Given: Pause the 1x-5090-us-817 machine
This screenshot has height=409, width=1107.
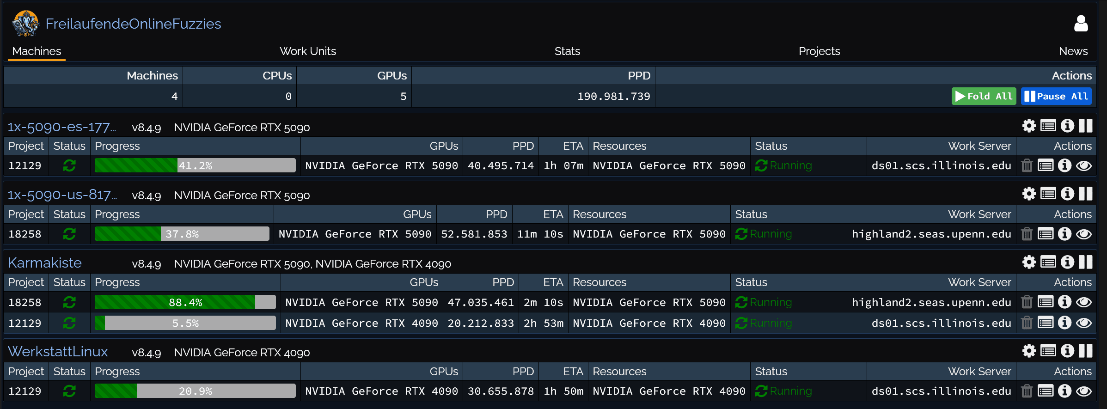Looking at the screenshot, I should tap(1085, 194).
